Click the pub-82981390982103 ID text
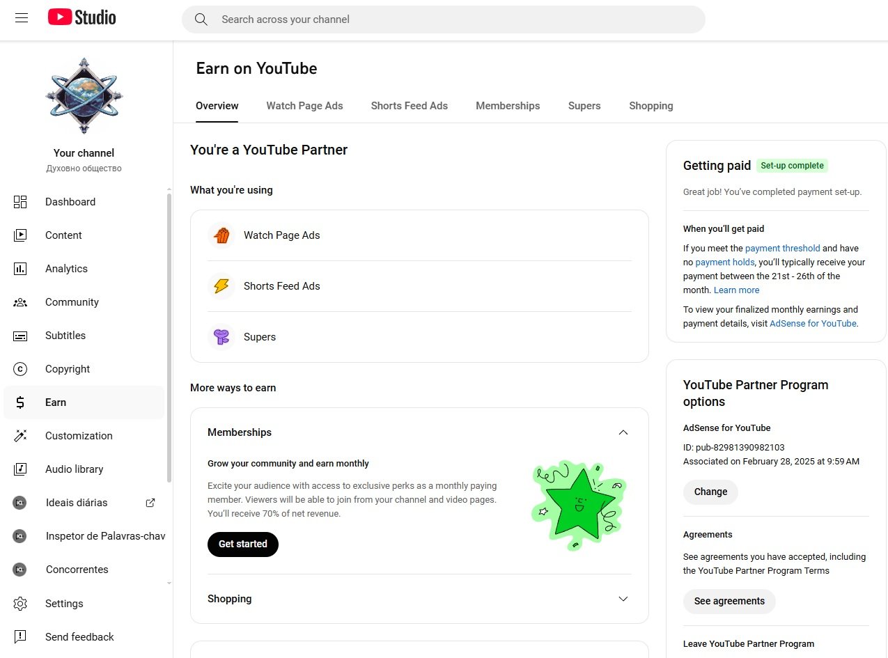Image resolution: width=888 pixels, height=658 pixels. [734, 448]
